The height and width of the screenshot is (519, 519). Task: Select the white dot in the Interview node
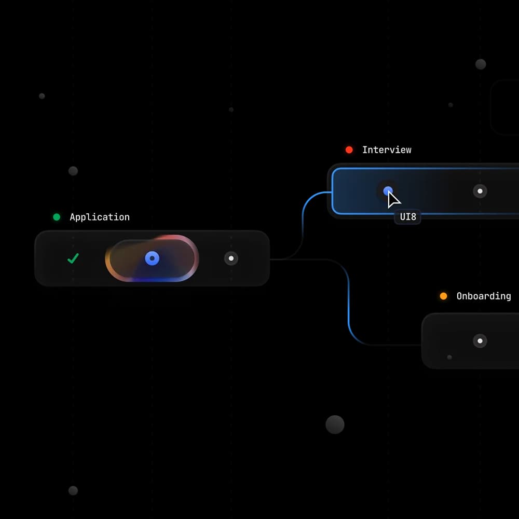pyautogui.click(x=480, y=191)
